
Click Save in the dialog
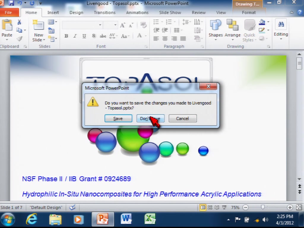click(118, 118)
